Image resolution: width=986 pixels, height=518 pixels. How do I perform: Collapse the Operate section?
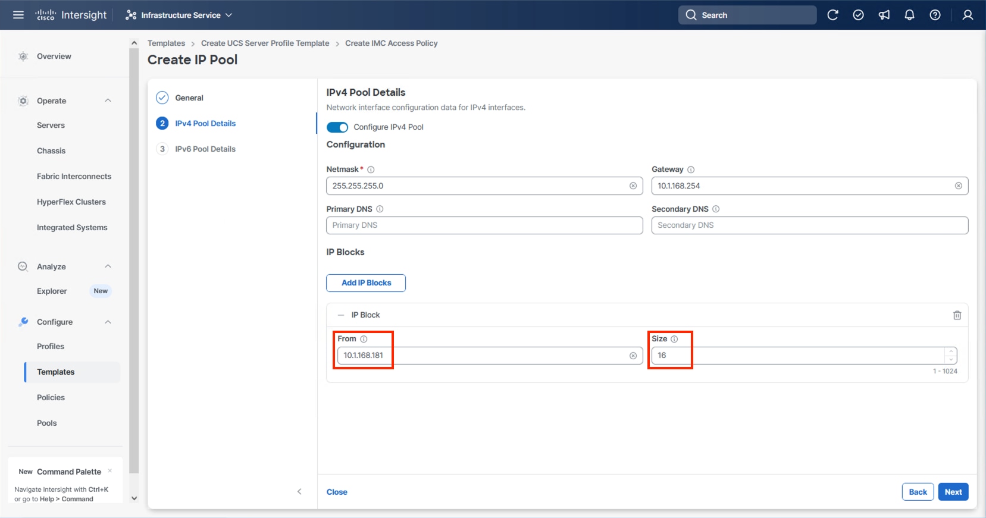pyautogui.click(x=108, y=101)
